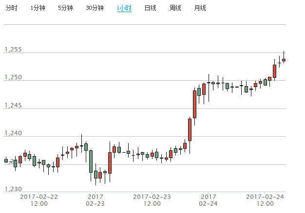The height and width of the screenshot is (213, 305).
Task: Click the 2017-02-22 12:00 time axis label
Action: (x=39, y=200)
